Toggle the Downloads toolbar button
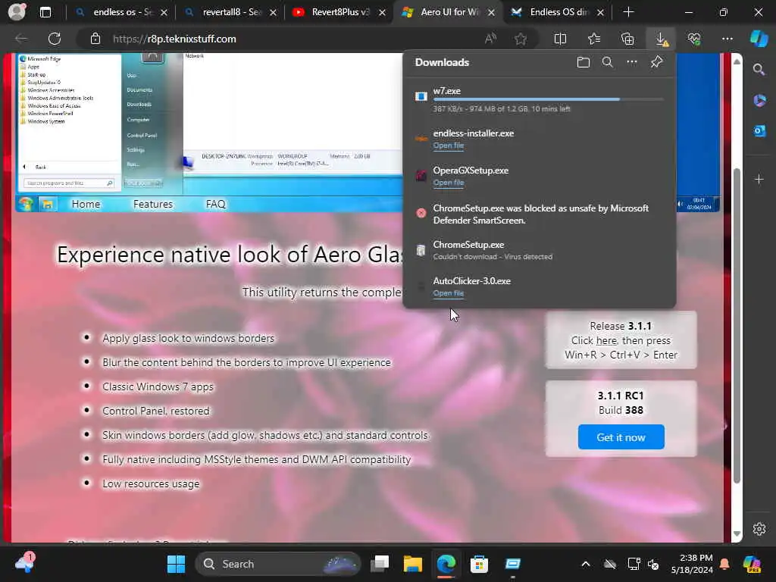The image size is (776, 582). coord(661,39)
